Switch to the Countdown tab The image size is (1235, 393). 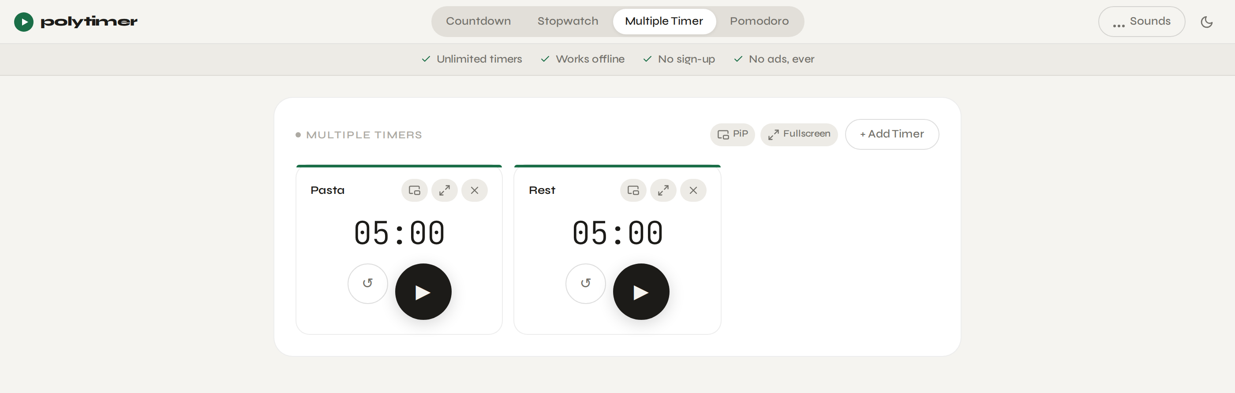[478, 22]
